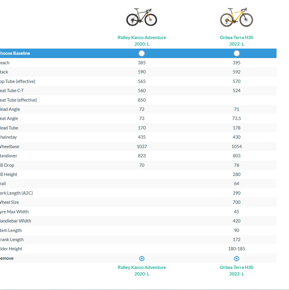This screenshot has width=289, height=290.
Task: Click the Orbea Wheelbase value 1054
Action: click(x=236, y=147)
